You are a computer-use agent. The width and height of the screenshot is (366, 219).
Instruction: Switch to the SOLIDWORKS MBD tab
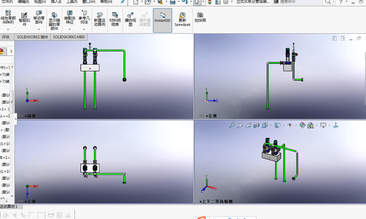pyautogui.click(x=69, y=37)
